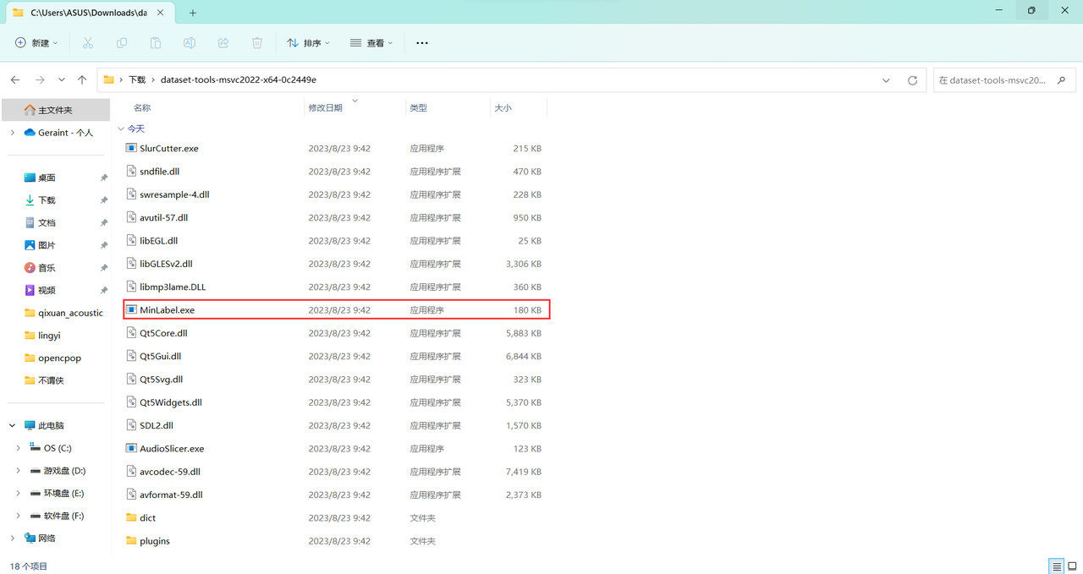The width and height of the screenshot is (1083, 574).
Task: Open the 查看 view menu
Action: click(x=372, y=43)
